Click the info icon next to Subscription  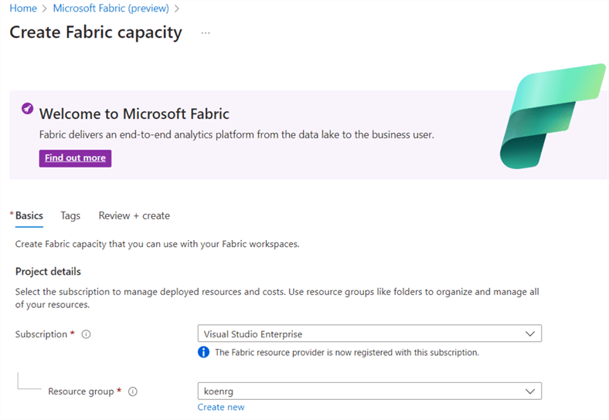coord(87,334)
